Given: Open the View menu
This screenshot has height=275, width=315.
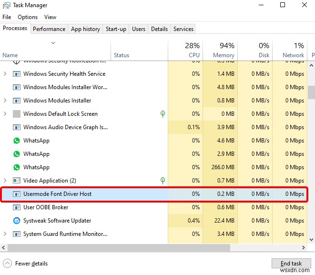Looking at the screenshot, I should click(50, 17).
